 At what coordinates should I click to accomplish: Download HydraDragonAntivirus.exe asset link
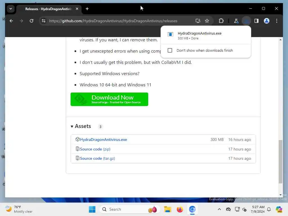[103, 139]
